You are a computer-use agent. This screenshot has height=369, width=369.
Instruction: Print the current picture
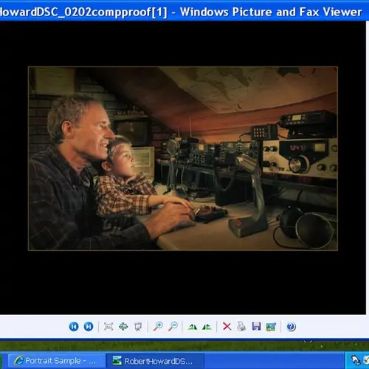pos(241,326)
